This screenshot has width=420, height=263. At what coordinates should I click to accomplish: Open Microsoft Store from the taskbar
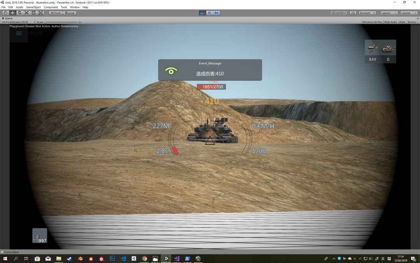click(37, 258)
